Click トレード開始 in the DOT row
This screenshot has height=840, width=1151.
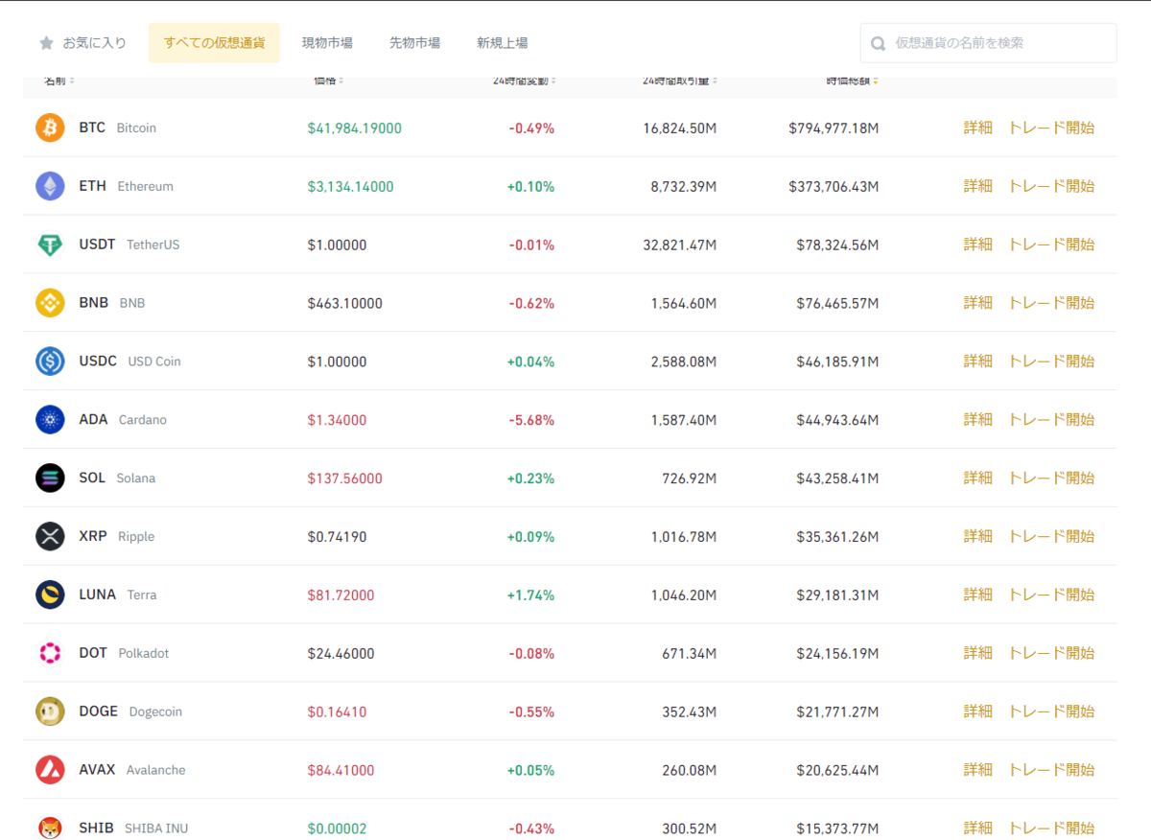coord(1051,653)
